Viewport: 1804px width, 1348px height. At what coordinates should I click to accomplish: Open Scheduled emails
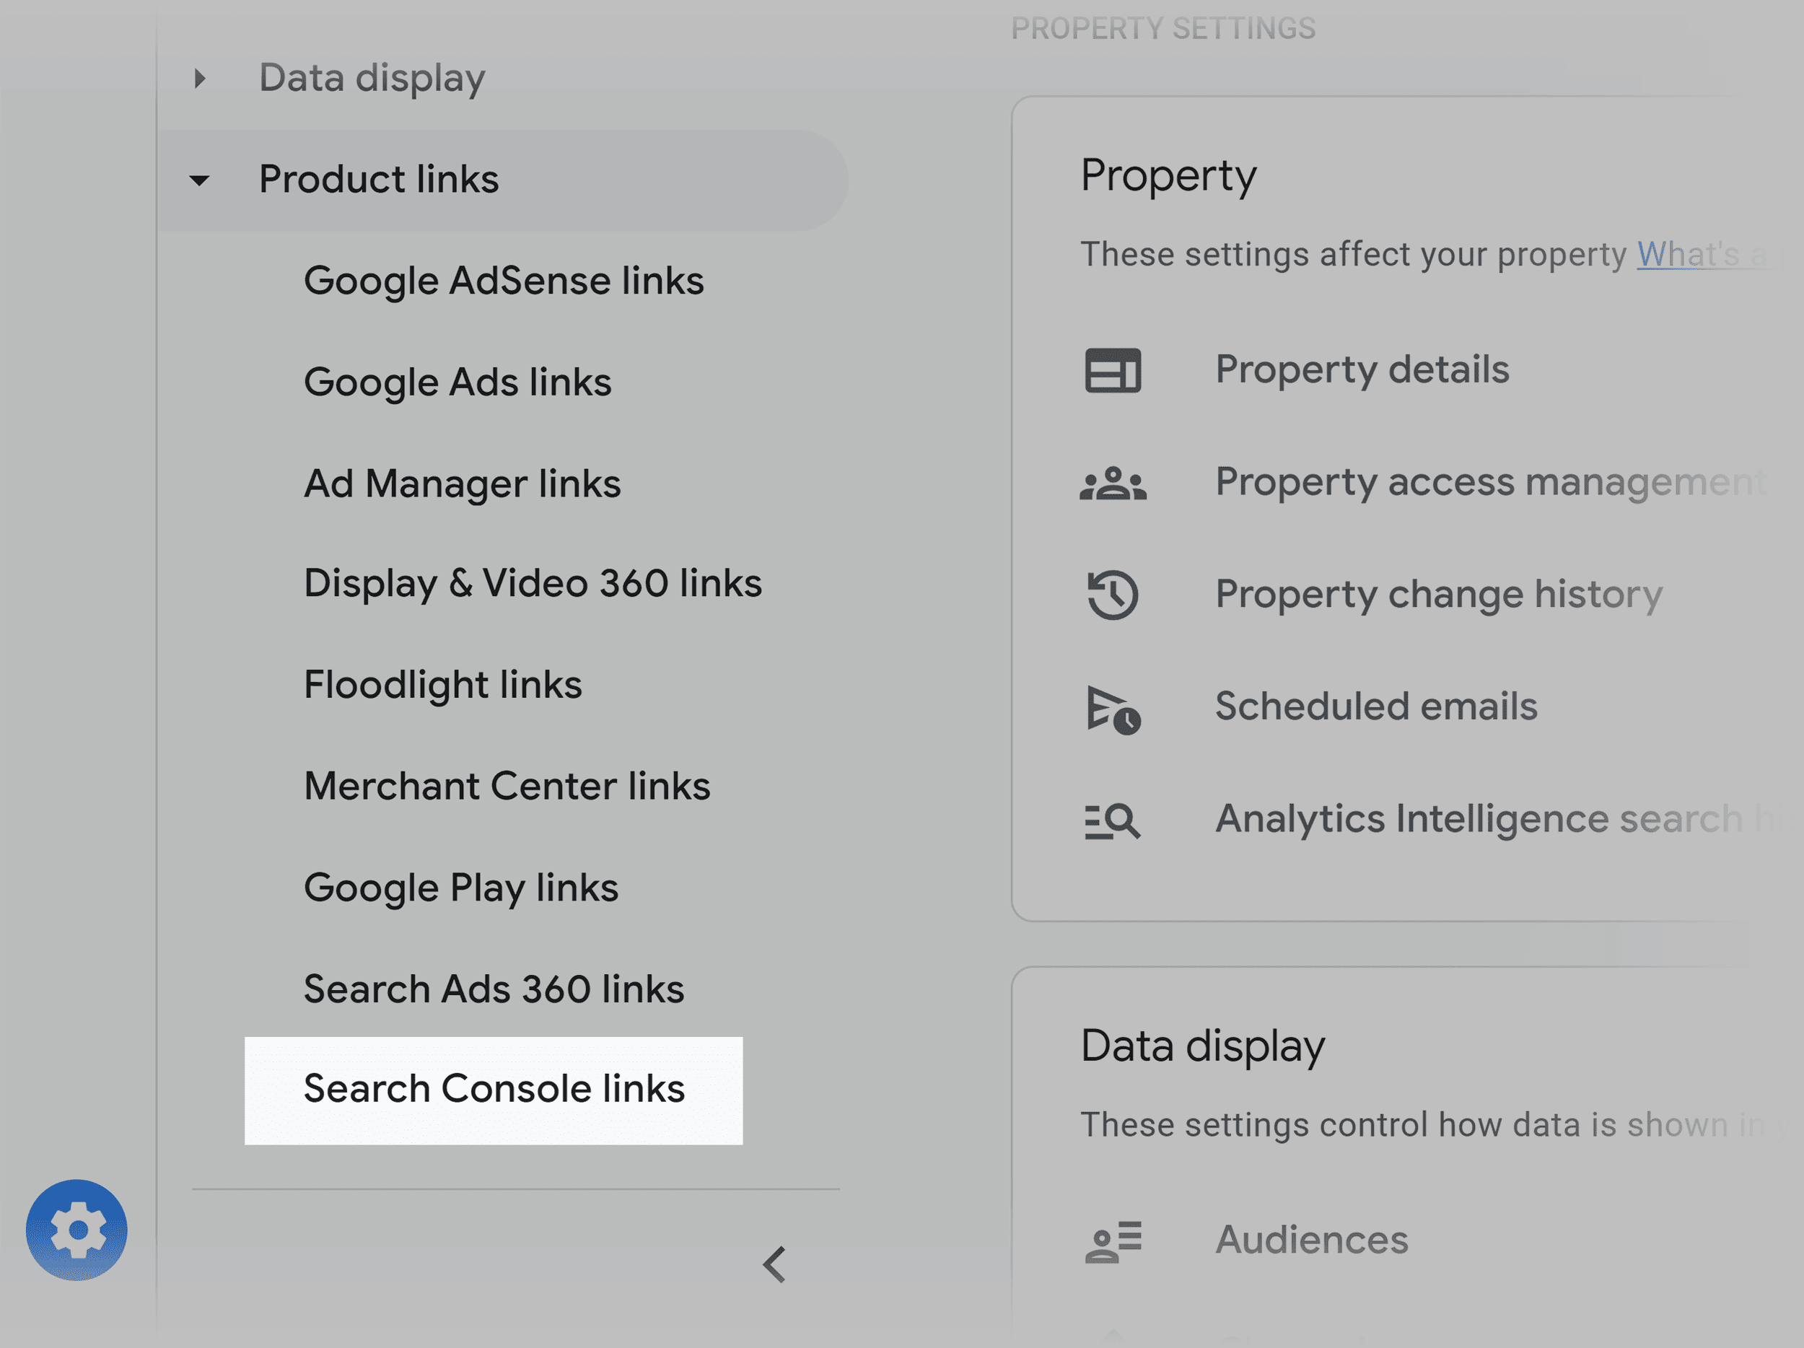[x=1376, y=706]
